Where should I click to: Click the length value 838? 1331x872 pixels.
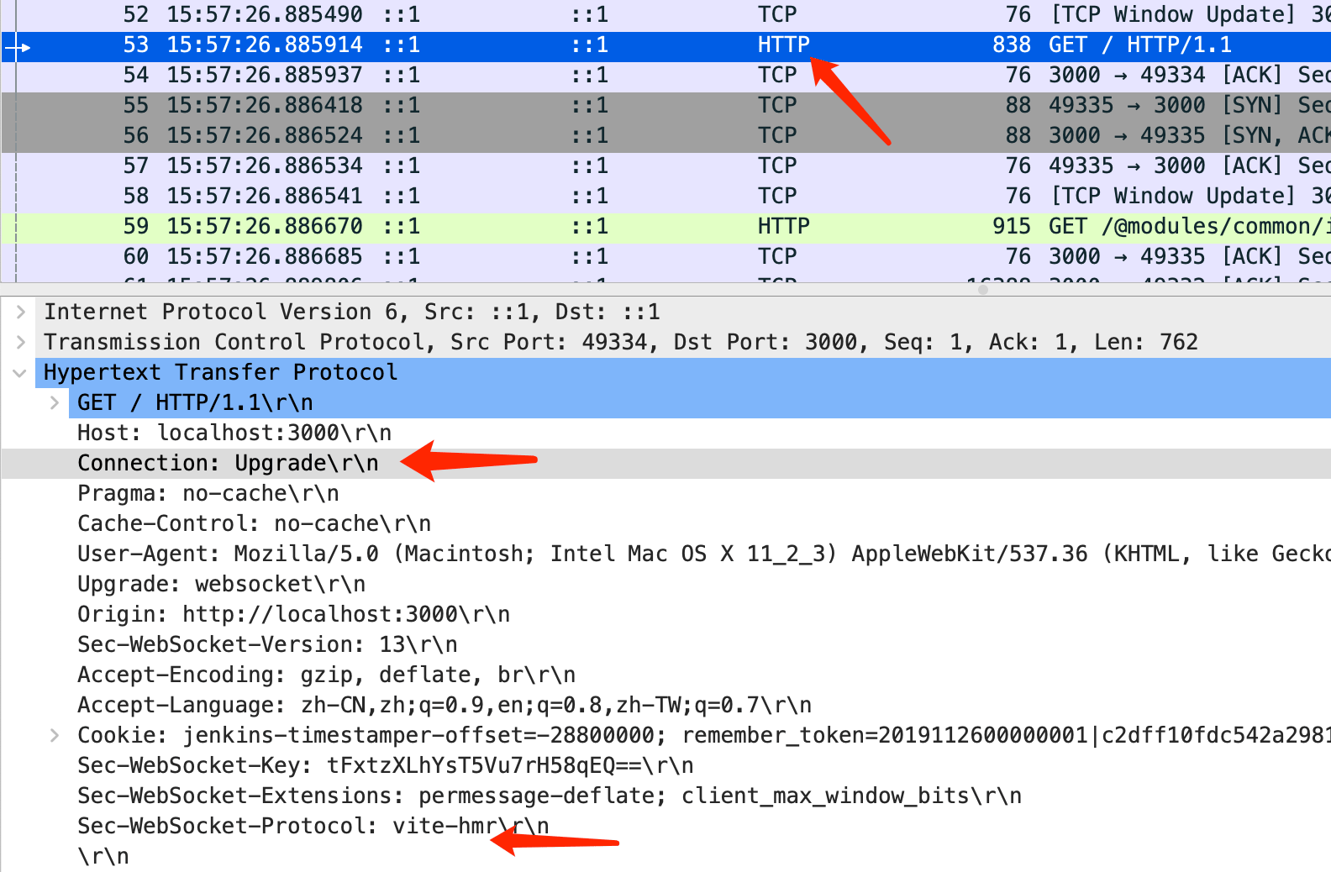click(x=1012, y=45)
